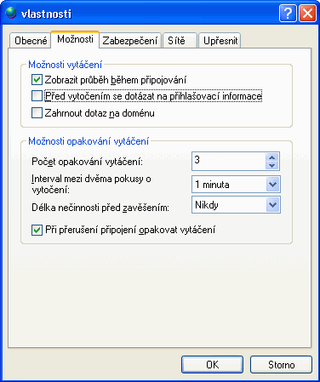Open the Upřesnit tab
The height and width of the screenshot is (382, 320).
tap(220, 41)
